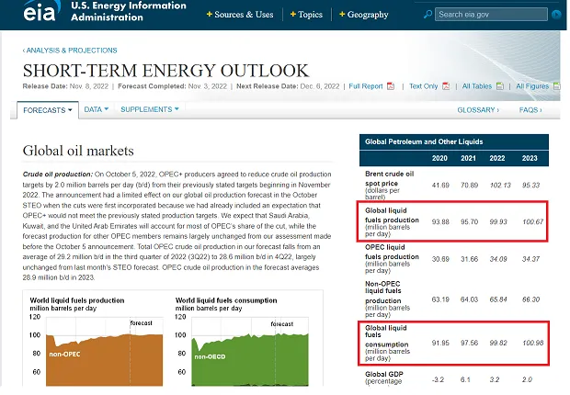This screenshot has width=570, height=395.
Task: Expand the Supplements dropdown menu
Action: pos(151,109)
